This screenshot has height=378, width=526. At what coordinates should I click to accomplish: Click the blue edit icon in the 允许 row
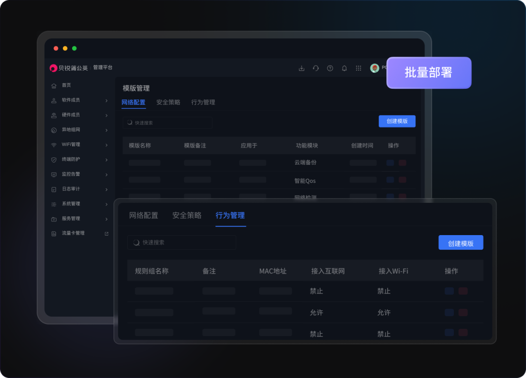tap(449, 313)
